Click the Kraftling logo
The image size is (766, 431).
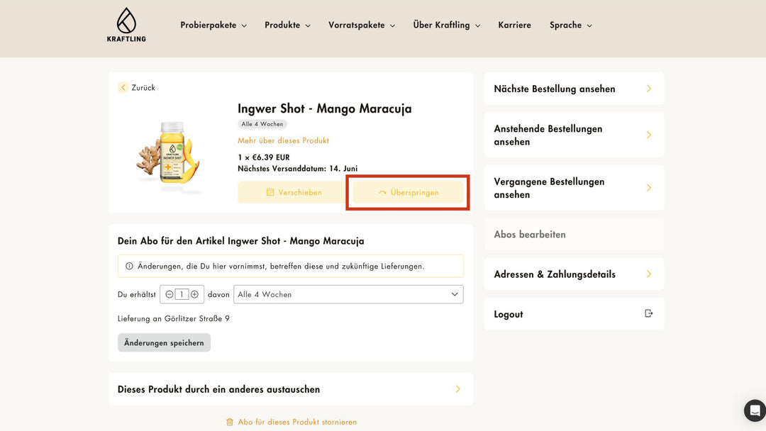pos(126,25)
